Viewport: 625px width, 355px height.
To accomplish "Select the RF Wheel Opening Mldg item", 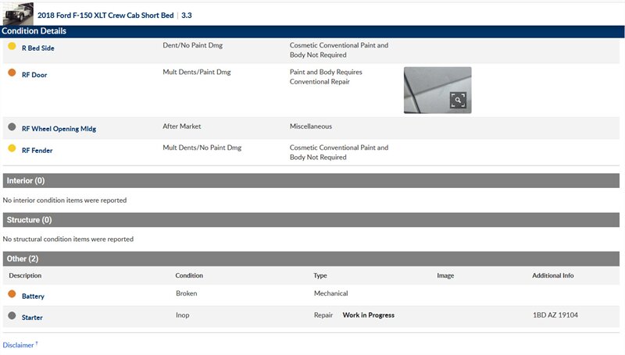I will coord(59,129).
